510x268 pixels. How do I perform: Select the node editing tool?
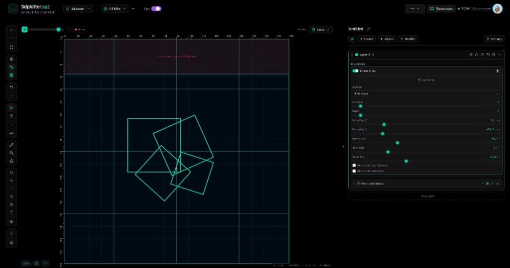11,133
